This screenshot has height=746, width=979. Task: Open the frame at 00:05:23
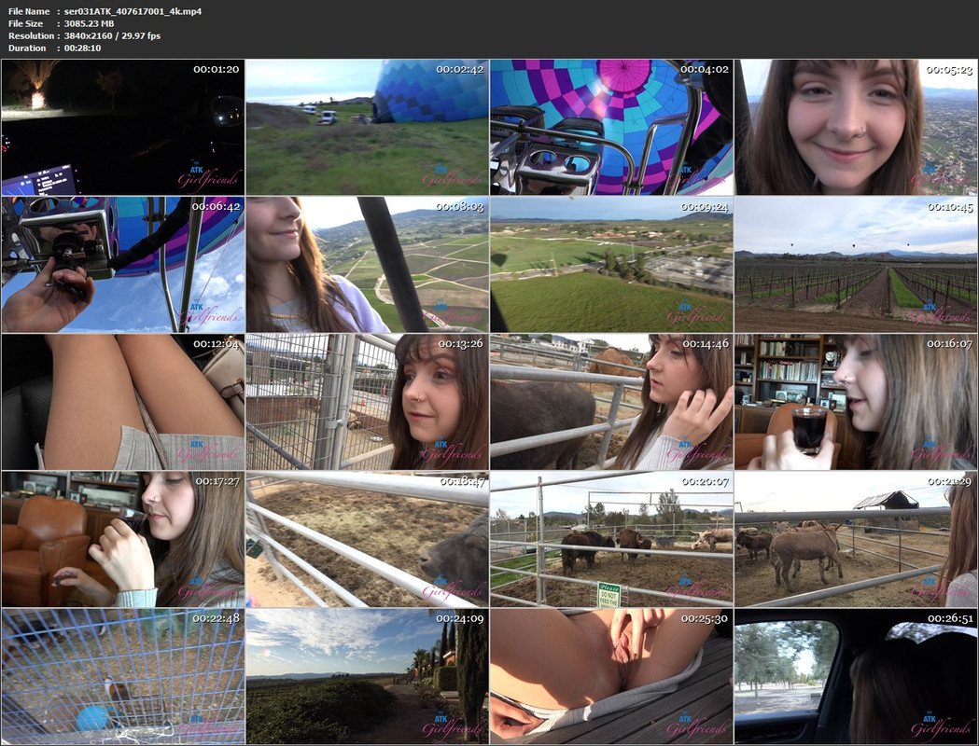tap(856, 127)
